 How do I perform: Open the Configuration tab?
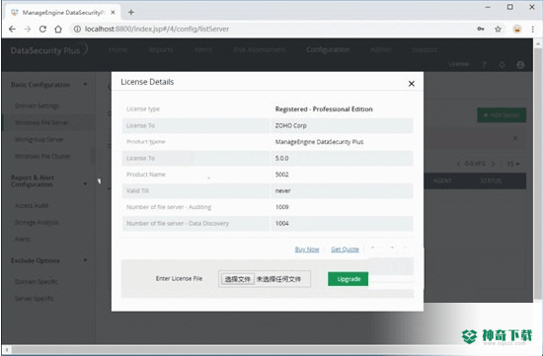point(328,50)
